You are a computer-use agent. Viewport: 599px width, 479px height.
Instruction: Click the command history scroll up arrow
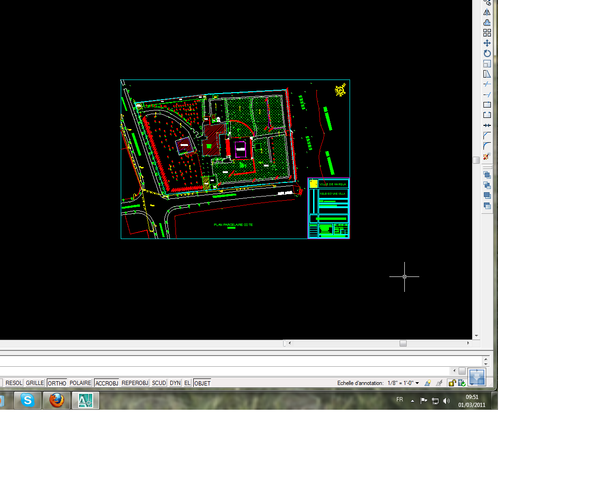[486, 359]
